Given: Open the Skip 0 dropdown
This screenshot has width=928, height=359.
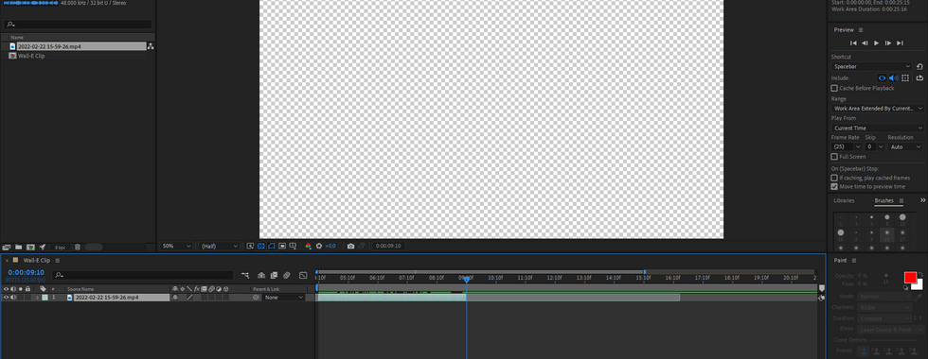Looking at the screenshot, I should click(874, 146).
